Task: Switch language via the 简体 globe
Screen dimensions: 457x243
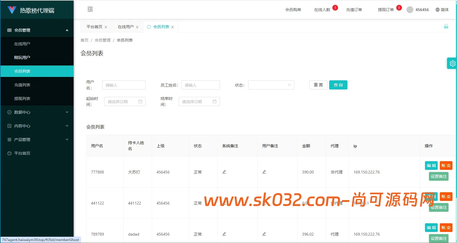Action: (x=442, y=10)
